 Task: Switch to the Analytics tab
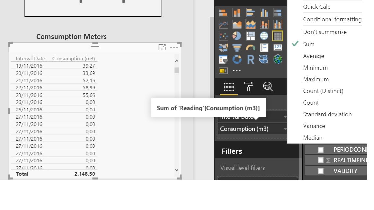pyautogui.click(x=268, y=87)
